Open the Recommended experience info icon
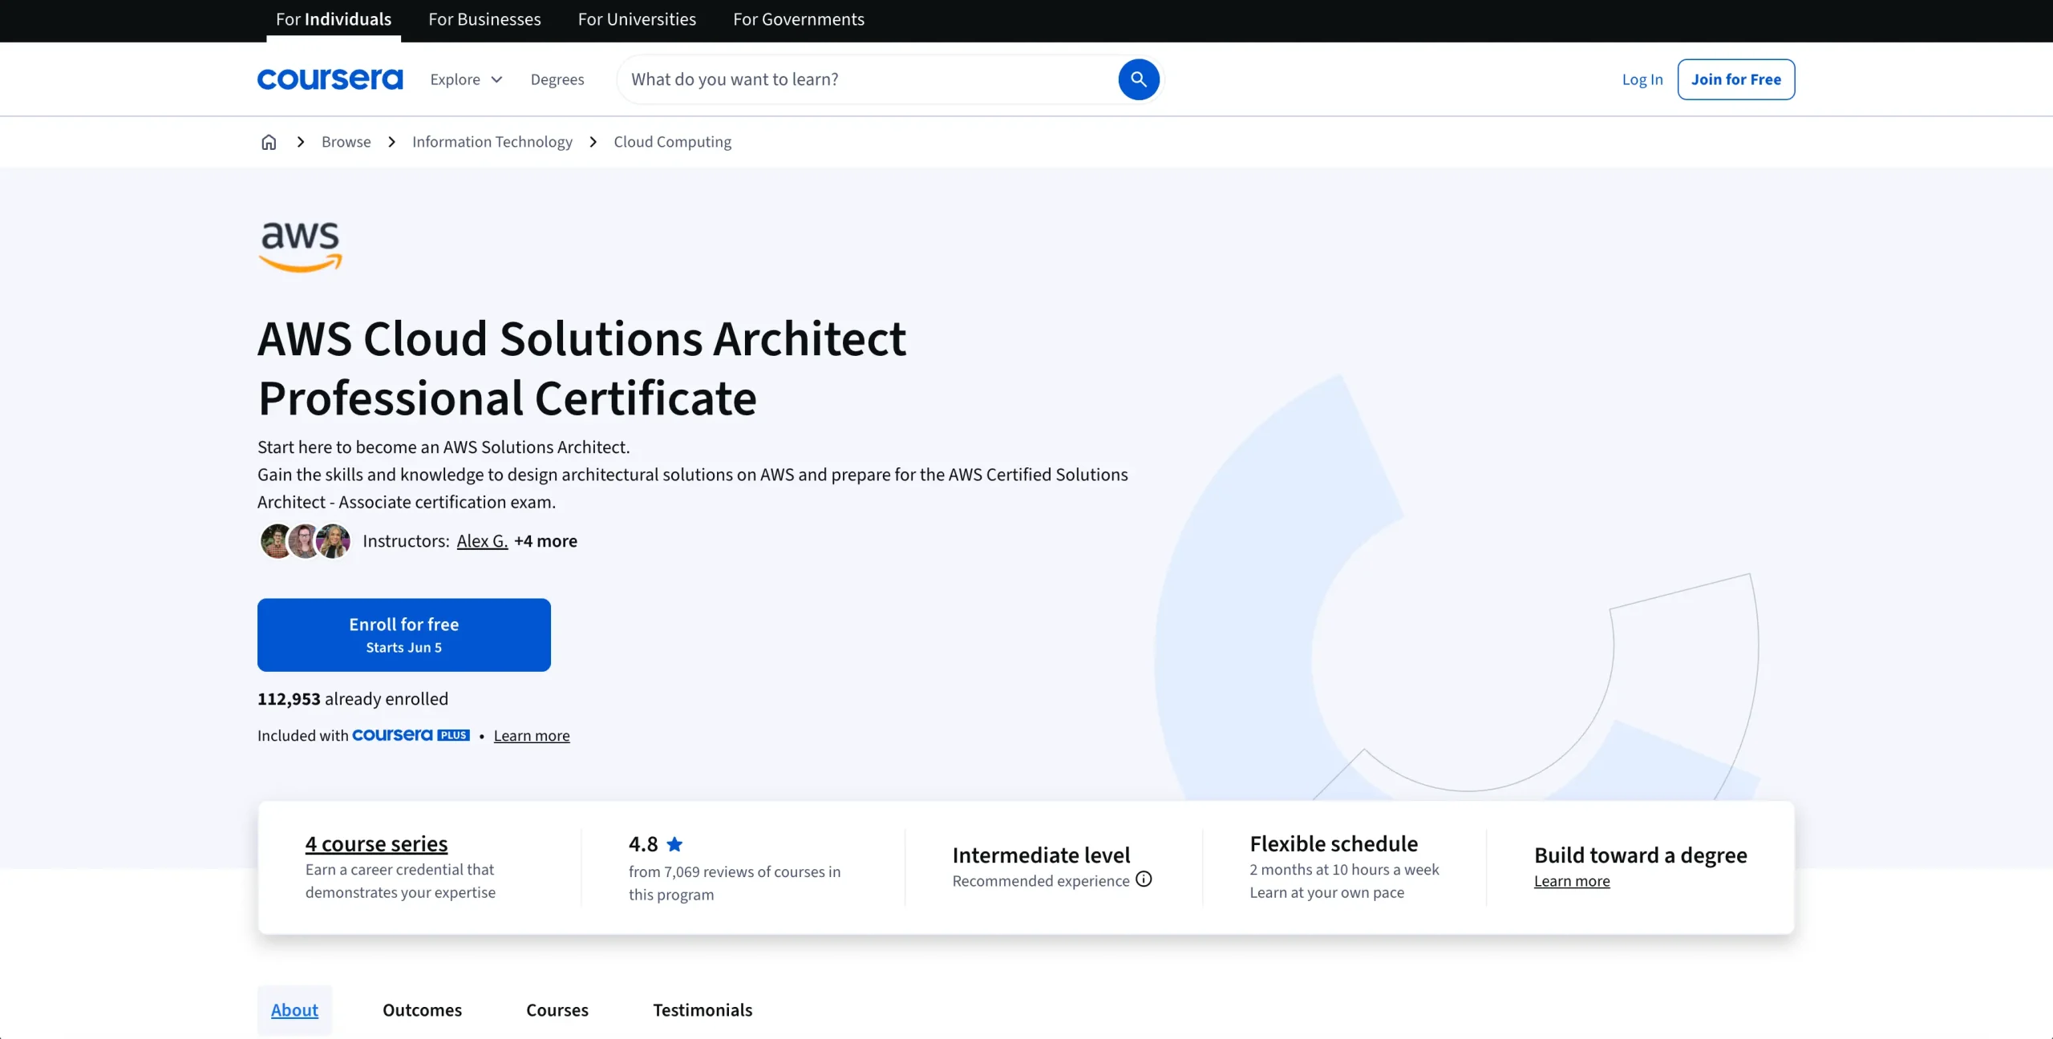Image resolution: width=2053 pixels, height=1039 pixels. (x=1144, y=879)
